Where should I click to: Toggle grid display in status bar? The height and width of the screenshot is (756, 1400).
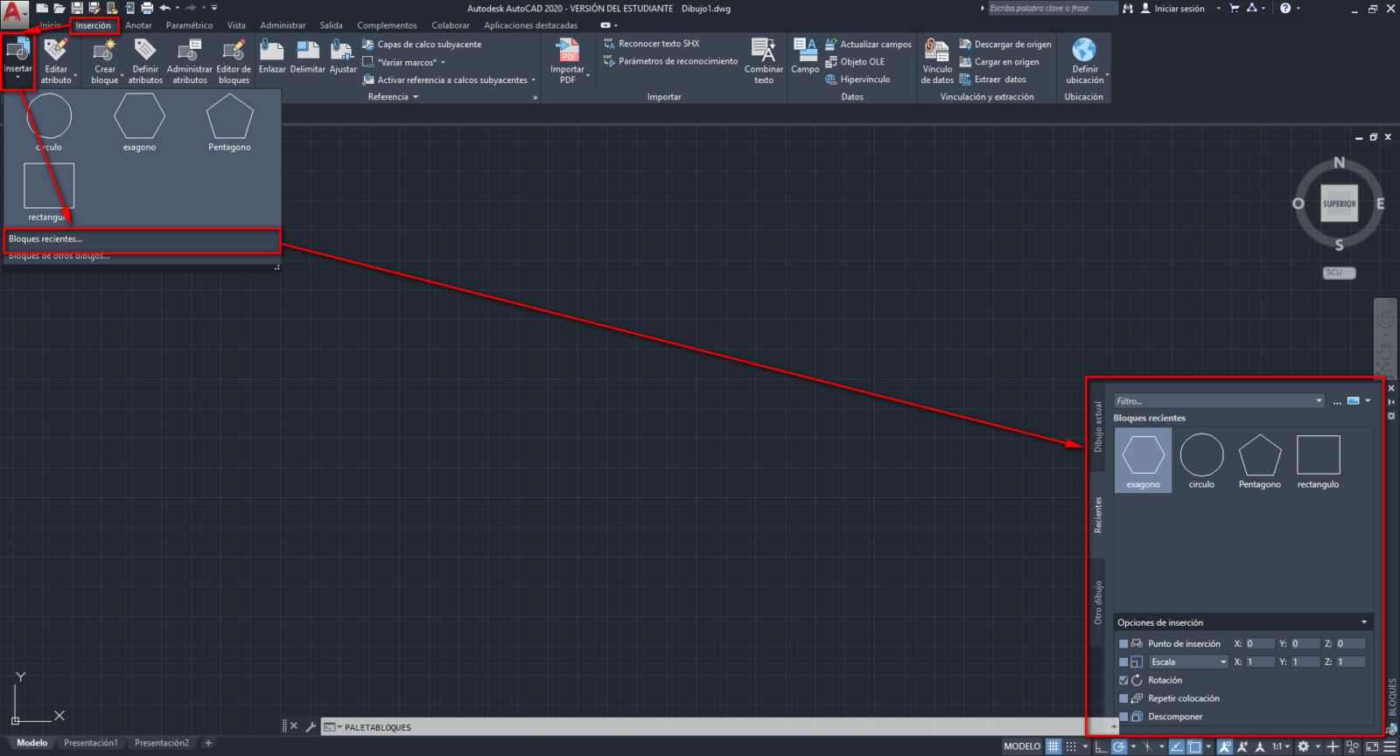coord(1053,746)
